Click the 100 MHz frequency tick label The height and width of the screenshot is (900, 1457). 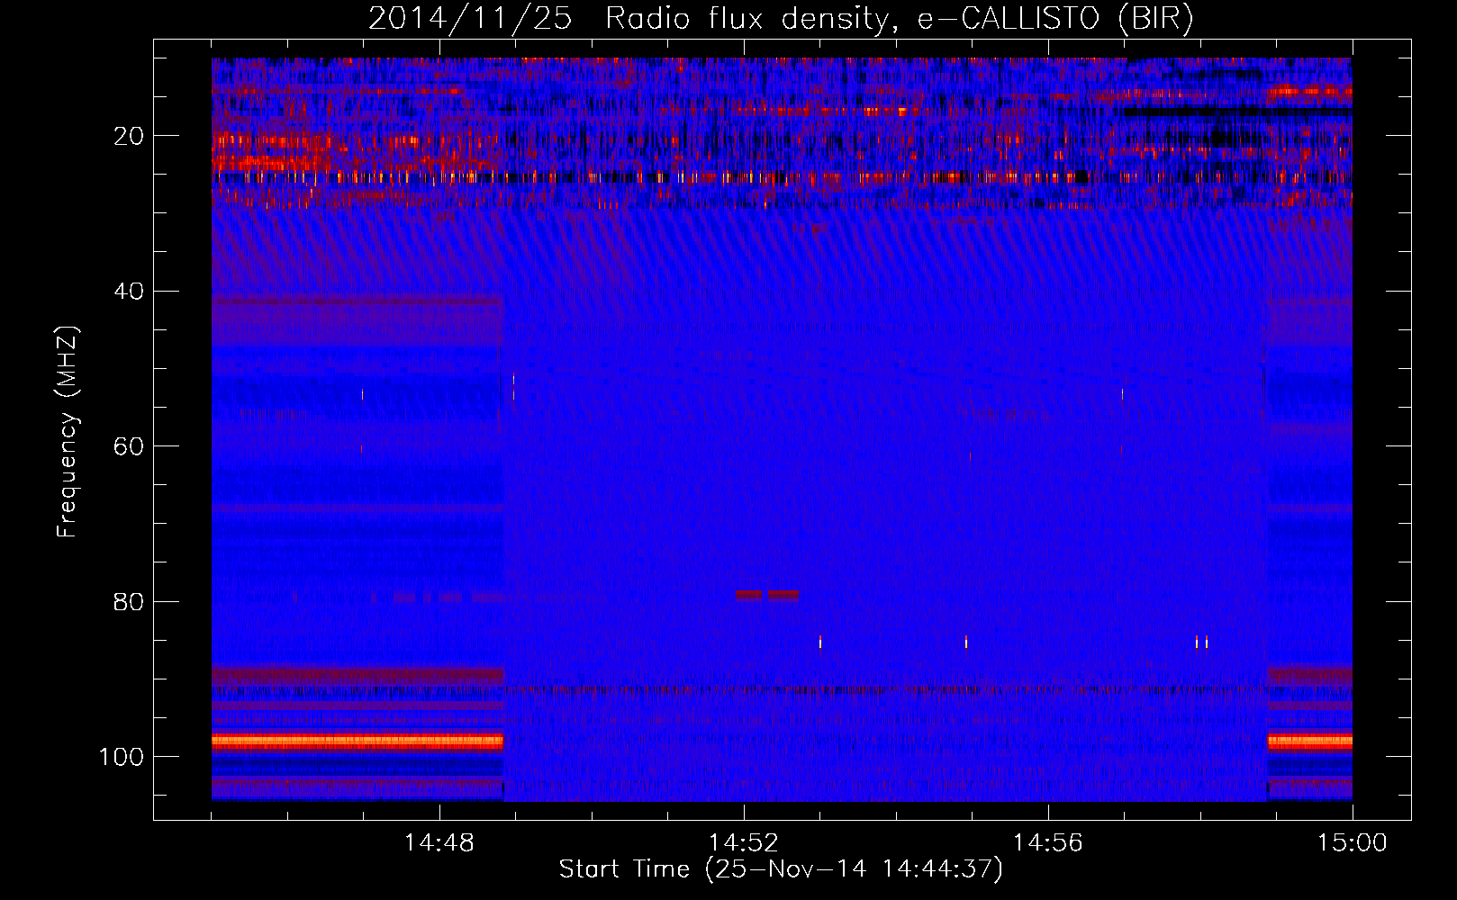tap(122, 757)
